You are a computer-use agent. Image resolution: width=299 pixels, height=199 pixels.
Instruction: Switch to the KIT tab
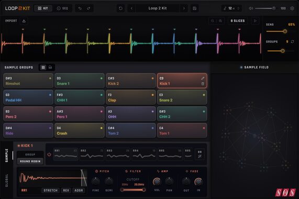[x=43, y=8]
